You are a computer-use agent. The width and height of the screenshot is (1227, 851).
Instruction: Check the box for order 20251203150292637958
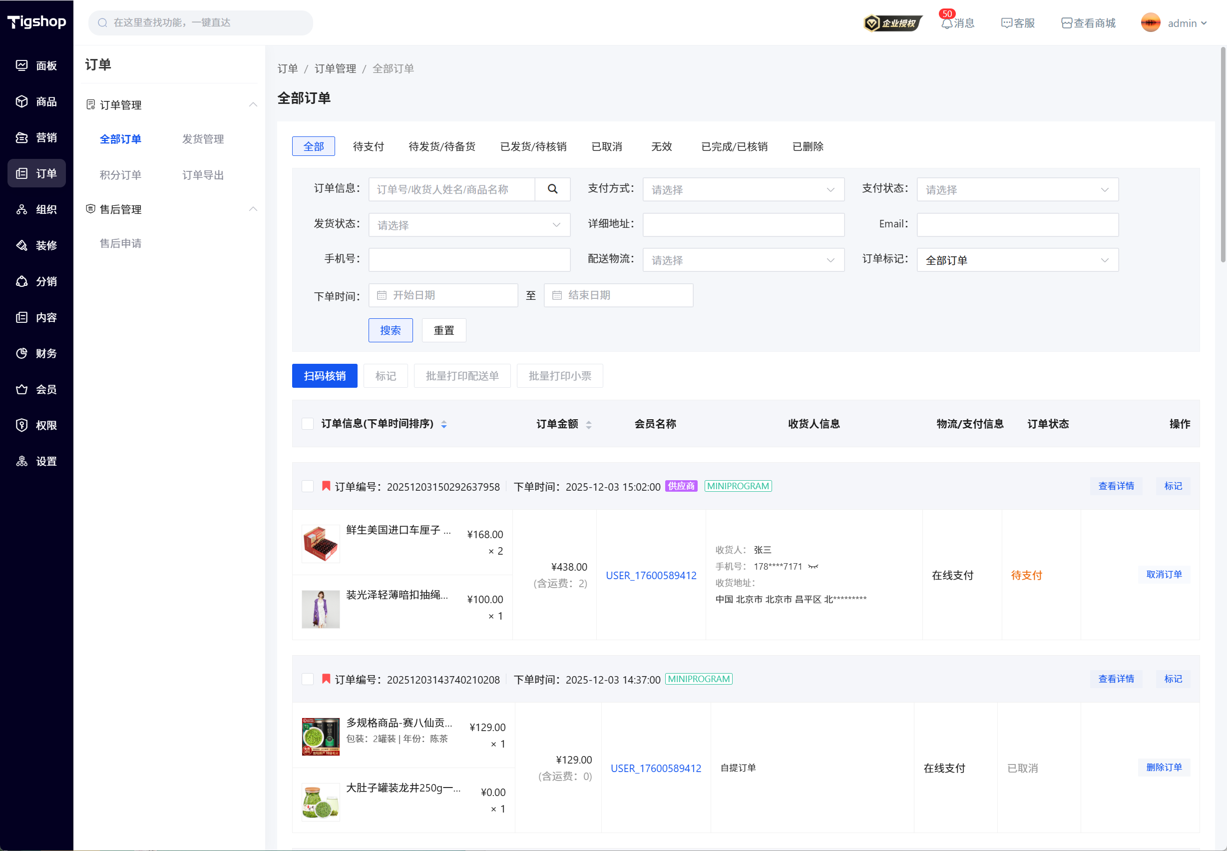point(308,486)
